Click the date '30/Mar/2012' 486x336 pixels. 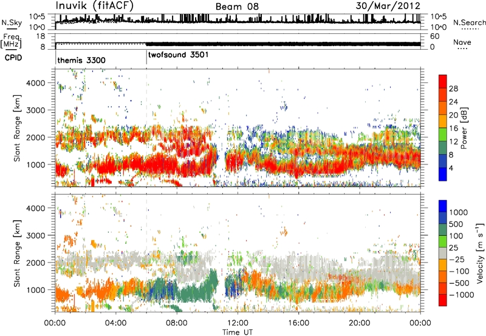(x=388, y=6)
